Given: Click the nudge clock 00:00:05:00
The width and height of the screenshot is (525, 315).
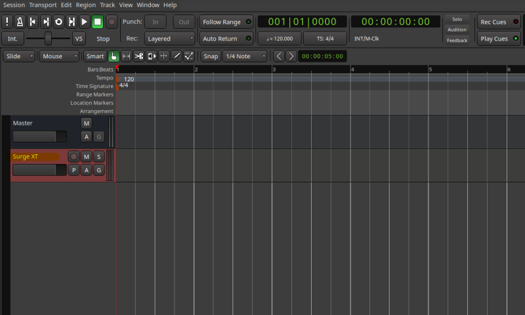Looking at the screenshot, I should click(322, 56).
